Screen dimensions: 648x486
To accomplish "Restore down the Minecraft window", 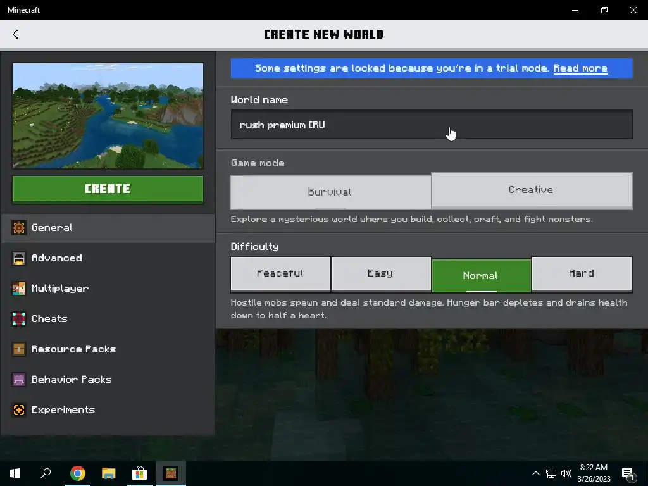I will coord(604,10).
